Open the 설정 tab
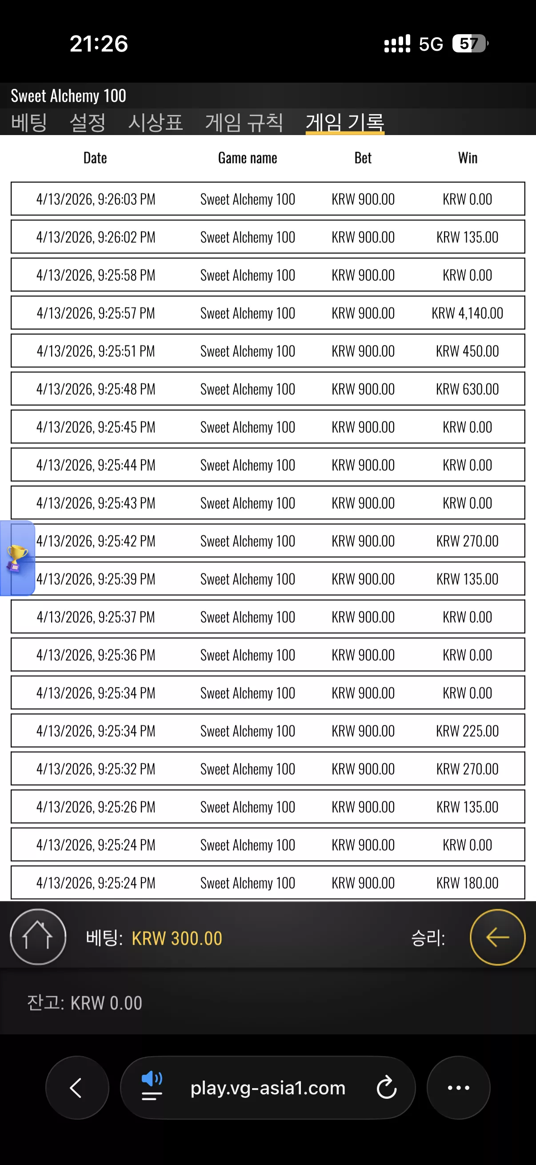The height and width of the screenshot is (1165, 536). tap(88, 122)
